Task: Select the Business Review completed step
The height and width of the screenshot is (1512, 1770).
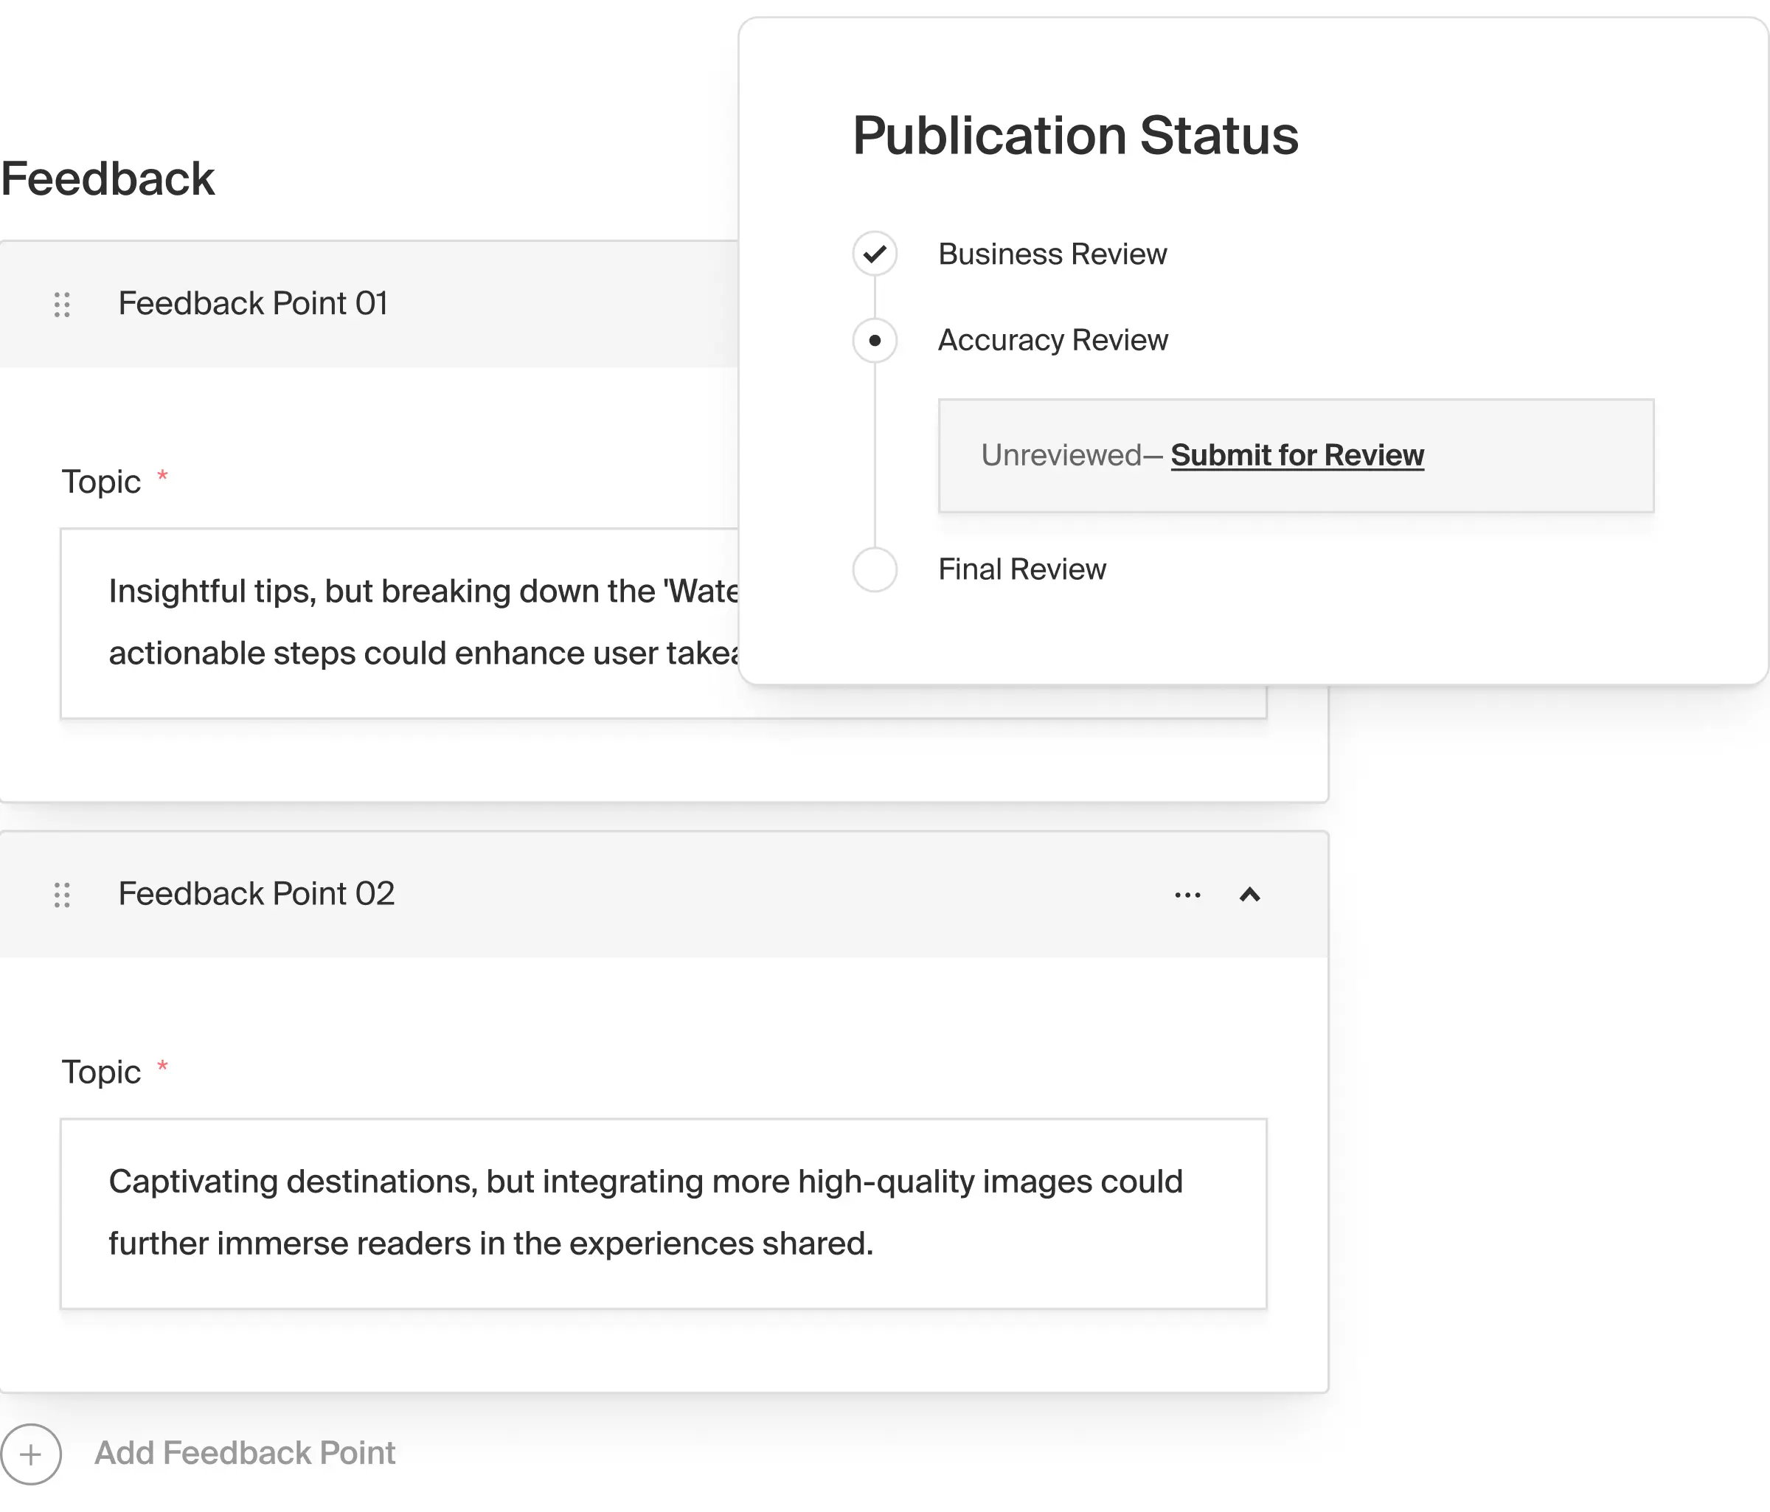Action: (1052, 254)
